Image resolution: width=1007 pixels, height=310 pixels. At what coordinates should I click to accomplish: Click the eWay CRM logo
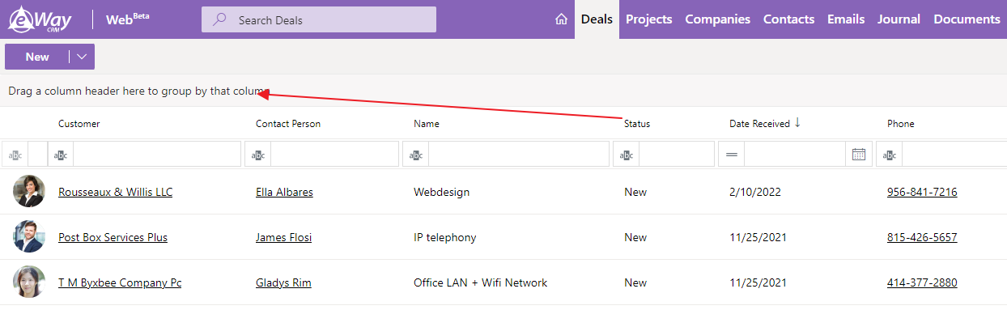[40, 19]
